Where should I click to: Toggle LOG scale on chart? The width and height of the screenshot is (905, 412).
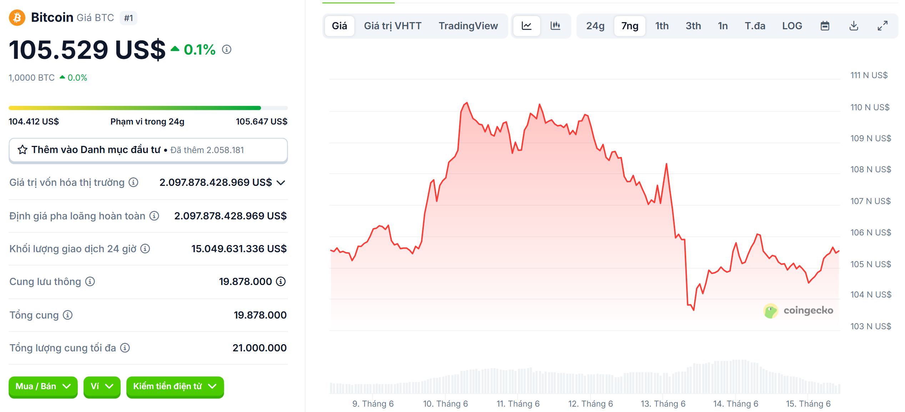pos(792,26)
